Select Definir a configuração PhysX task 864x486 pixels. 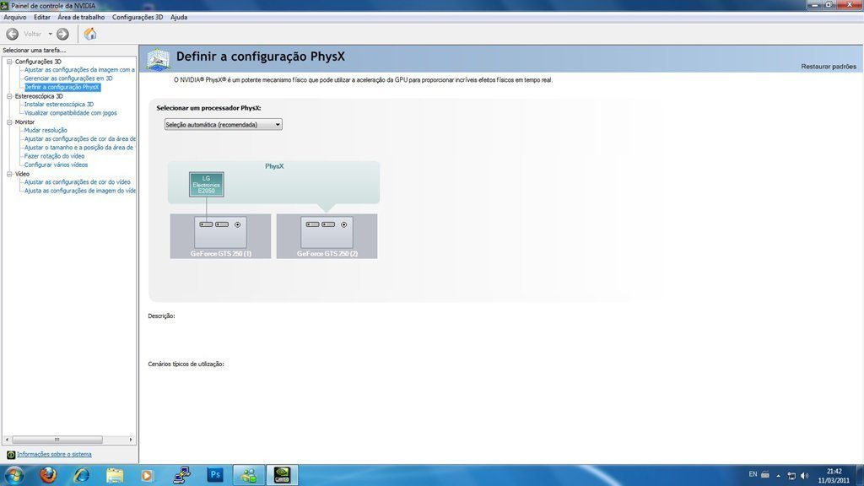pos(62,87)
